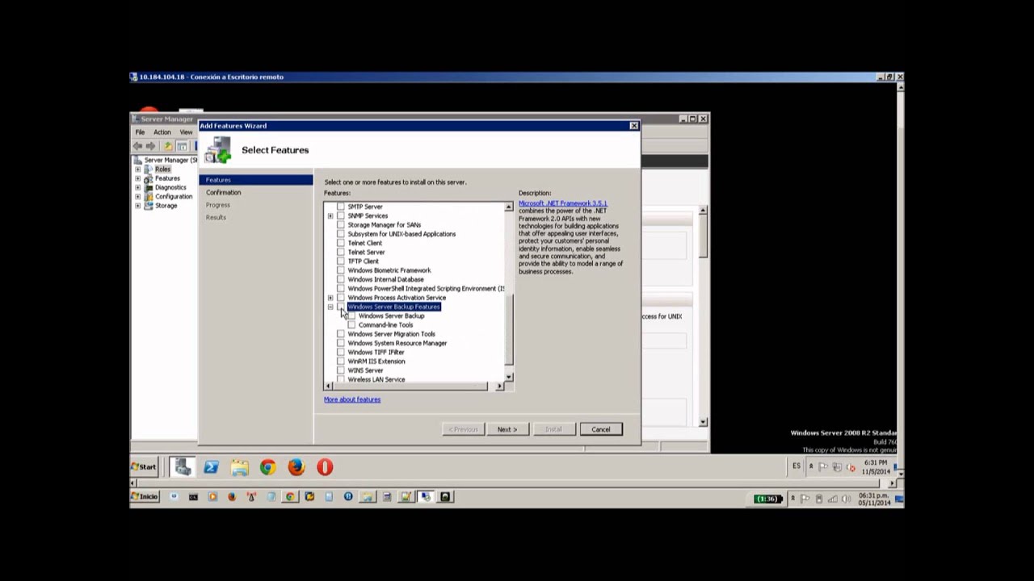The height and width of the screenshot is (581, 1034).
Task: Expand Windows Process Activation Service entry
Action: (x=330, y=298)
